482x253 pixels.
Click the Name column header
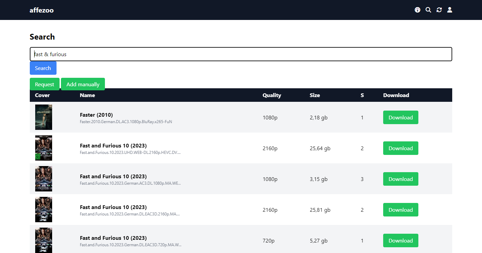click(87, 95)
